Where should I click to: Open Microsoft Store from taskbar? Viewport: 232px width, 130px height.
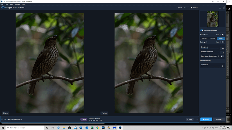pos(70,128)
